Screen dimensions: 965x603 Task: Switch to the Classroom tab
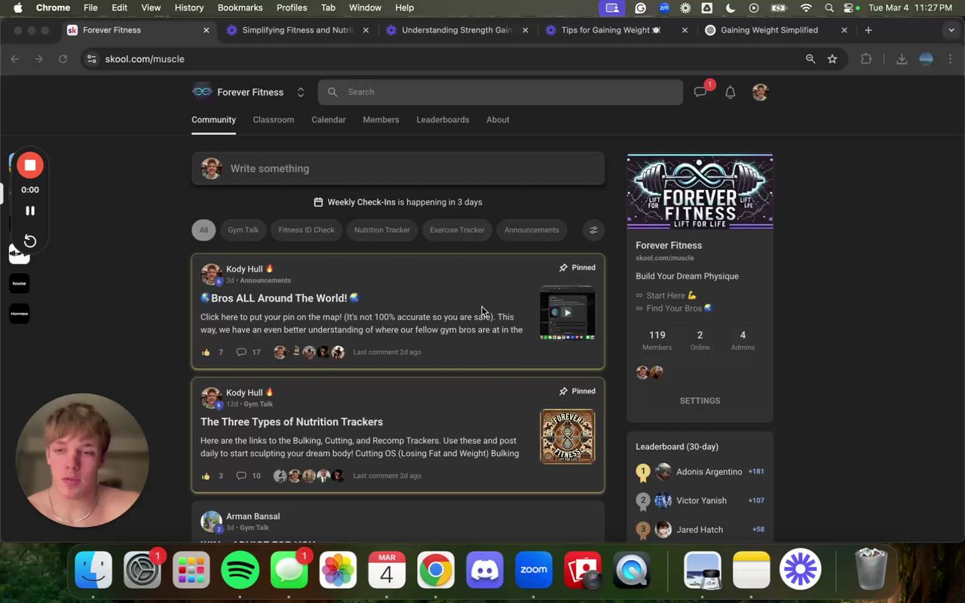click(273, 120)
